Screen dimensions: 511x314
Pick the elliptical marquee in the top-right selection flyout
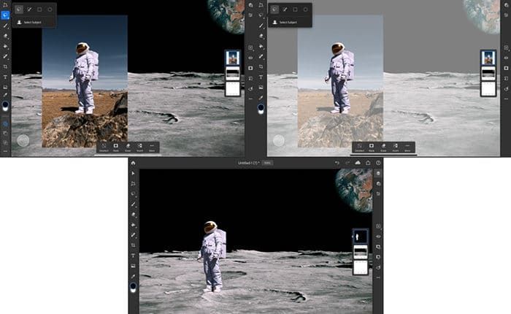305,9
